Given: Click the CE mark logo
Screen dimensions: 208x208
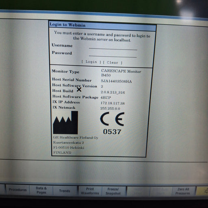Looking at the screenshot, I should [x=112, y=119].
